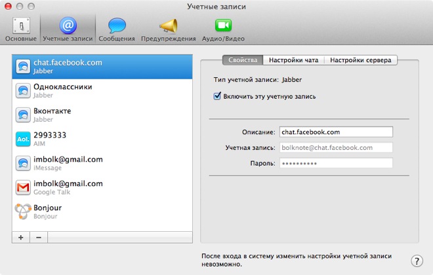433x275 pixels.
Task: Switch to the Настройки чата tab
Action: [293, 60]
